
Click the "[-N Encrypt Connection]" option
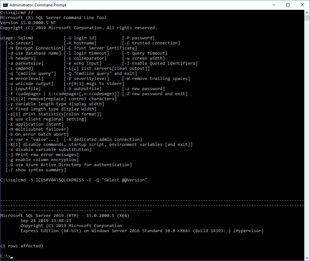35,48
